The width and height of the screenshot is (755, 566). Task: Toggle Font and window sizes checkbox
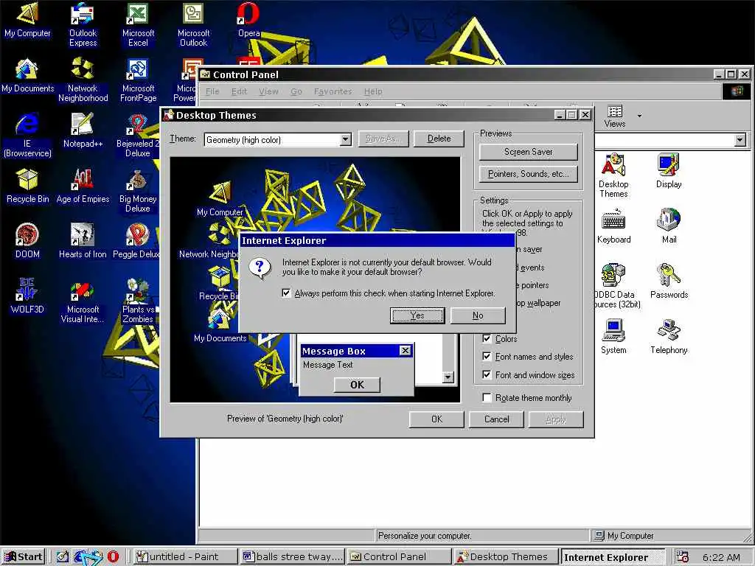pos(487,374)
